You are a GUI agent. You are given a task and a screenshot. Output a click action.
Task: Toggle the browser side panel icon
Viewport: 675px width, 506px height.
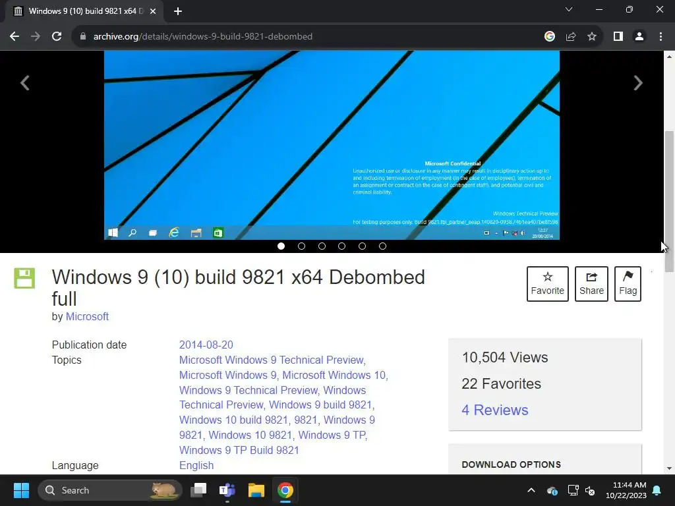click(x=618, y=37)
